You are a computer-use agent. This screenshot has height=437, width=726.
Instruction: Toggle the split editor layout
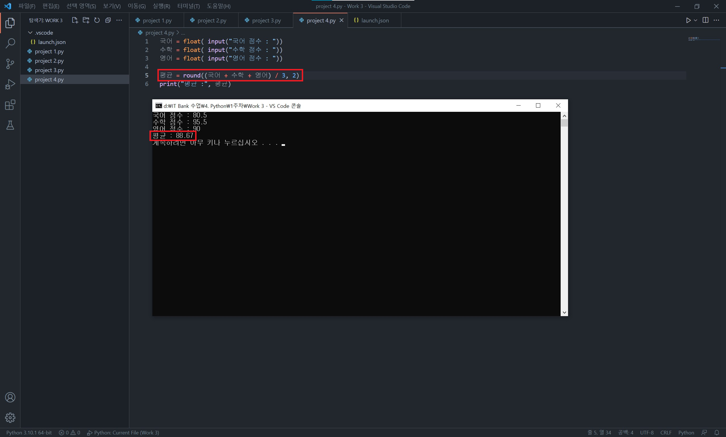(x=705, y=20)
